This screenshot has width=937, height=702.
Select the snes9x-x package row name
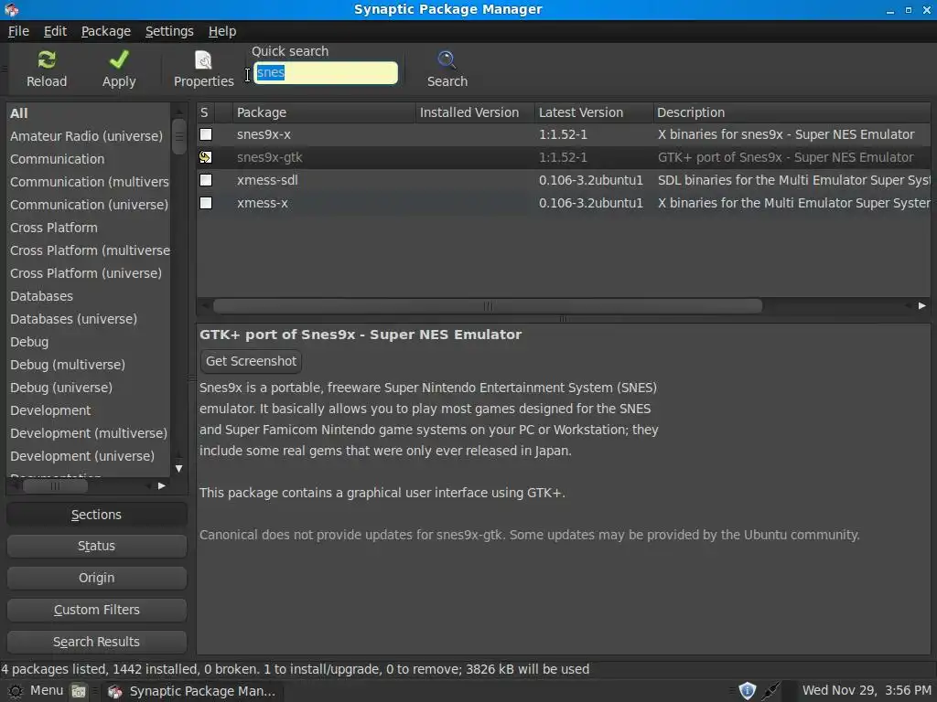click(264, 134)
